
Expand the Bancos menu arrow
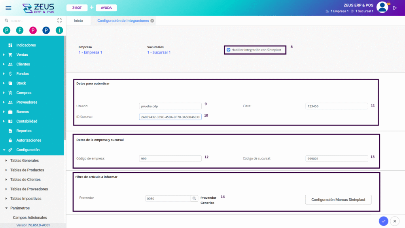point(4,112)
